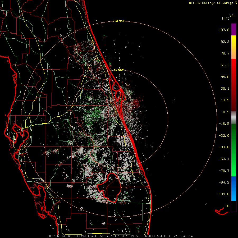Click the -94.2 scale value
Viewport: 238px width, 238px height.
tap(224, 182)
